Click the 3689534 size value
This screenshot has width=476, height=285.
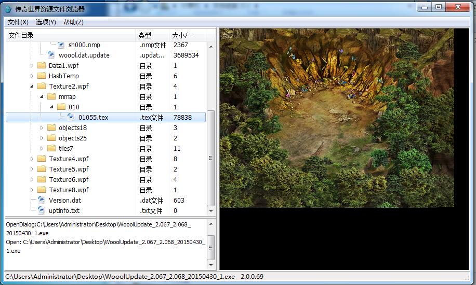pos(186,55)
